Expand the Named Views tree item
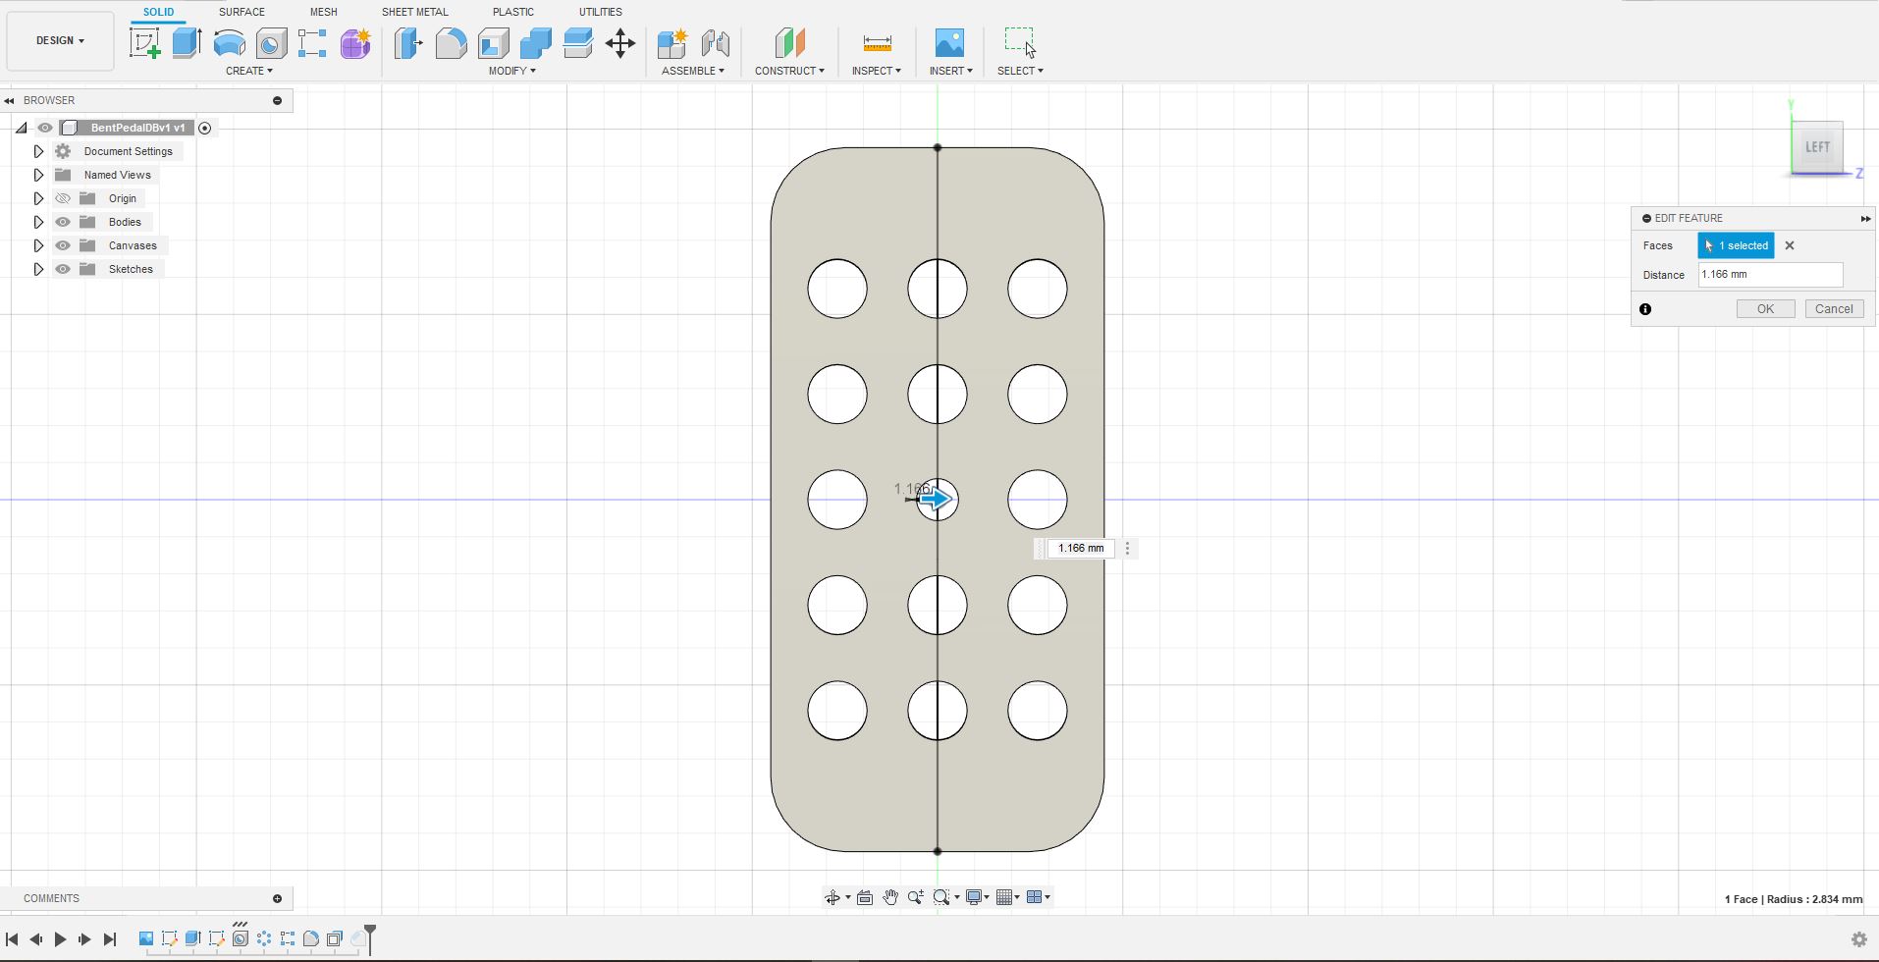 click(x=37, y=174)
